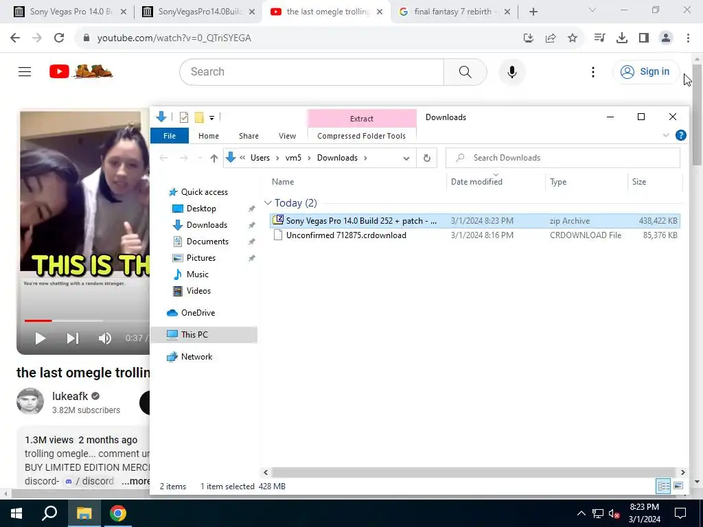This screenshot has height=527, width=703.
Task: Open Documents in navigation pane
Action: (207, 242)
